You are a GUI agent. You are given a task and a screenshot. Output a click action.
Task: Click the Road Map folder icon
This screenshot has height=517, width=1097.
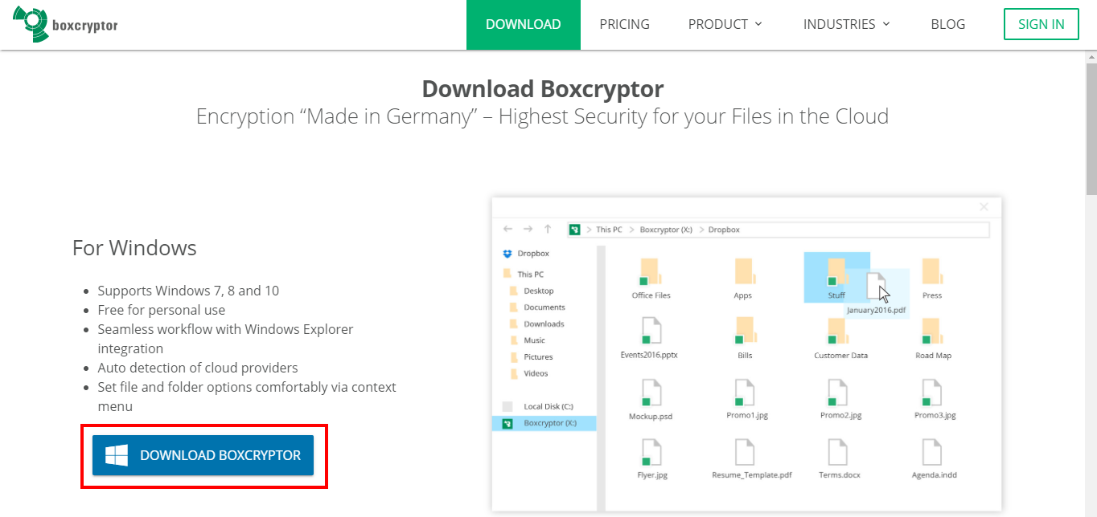[933, 332]
